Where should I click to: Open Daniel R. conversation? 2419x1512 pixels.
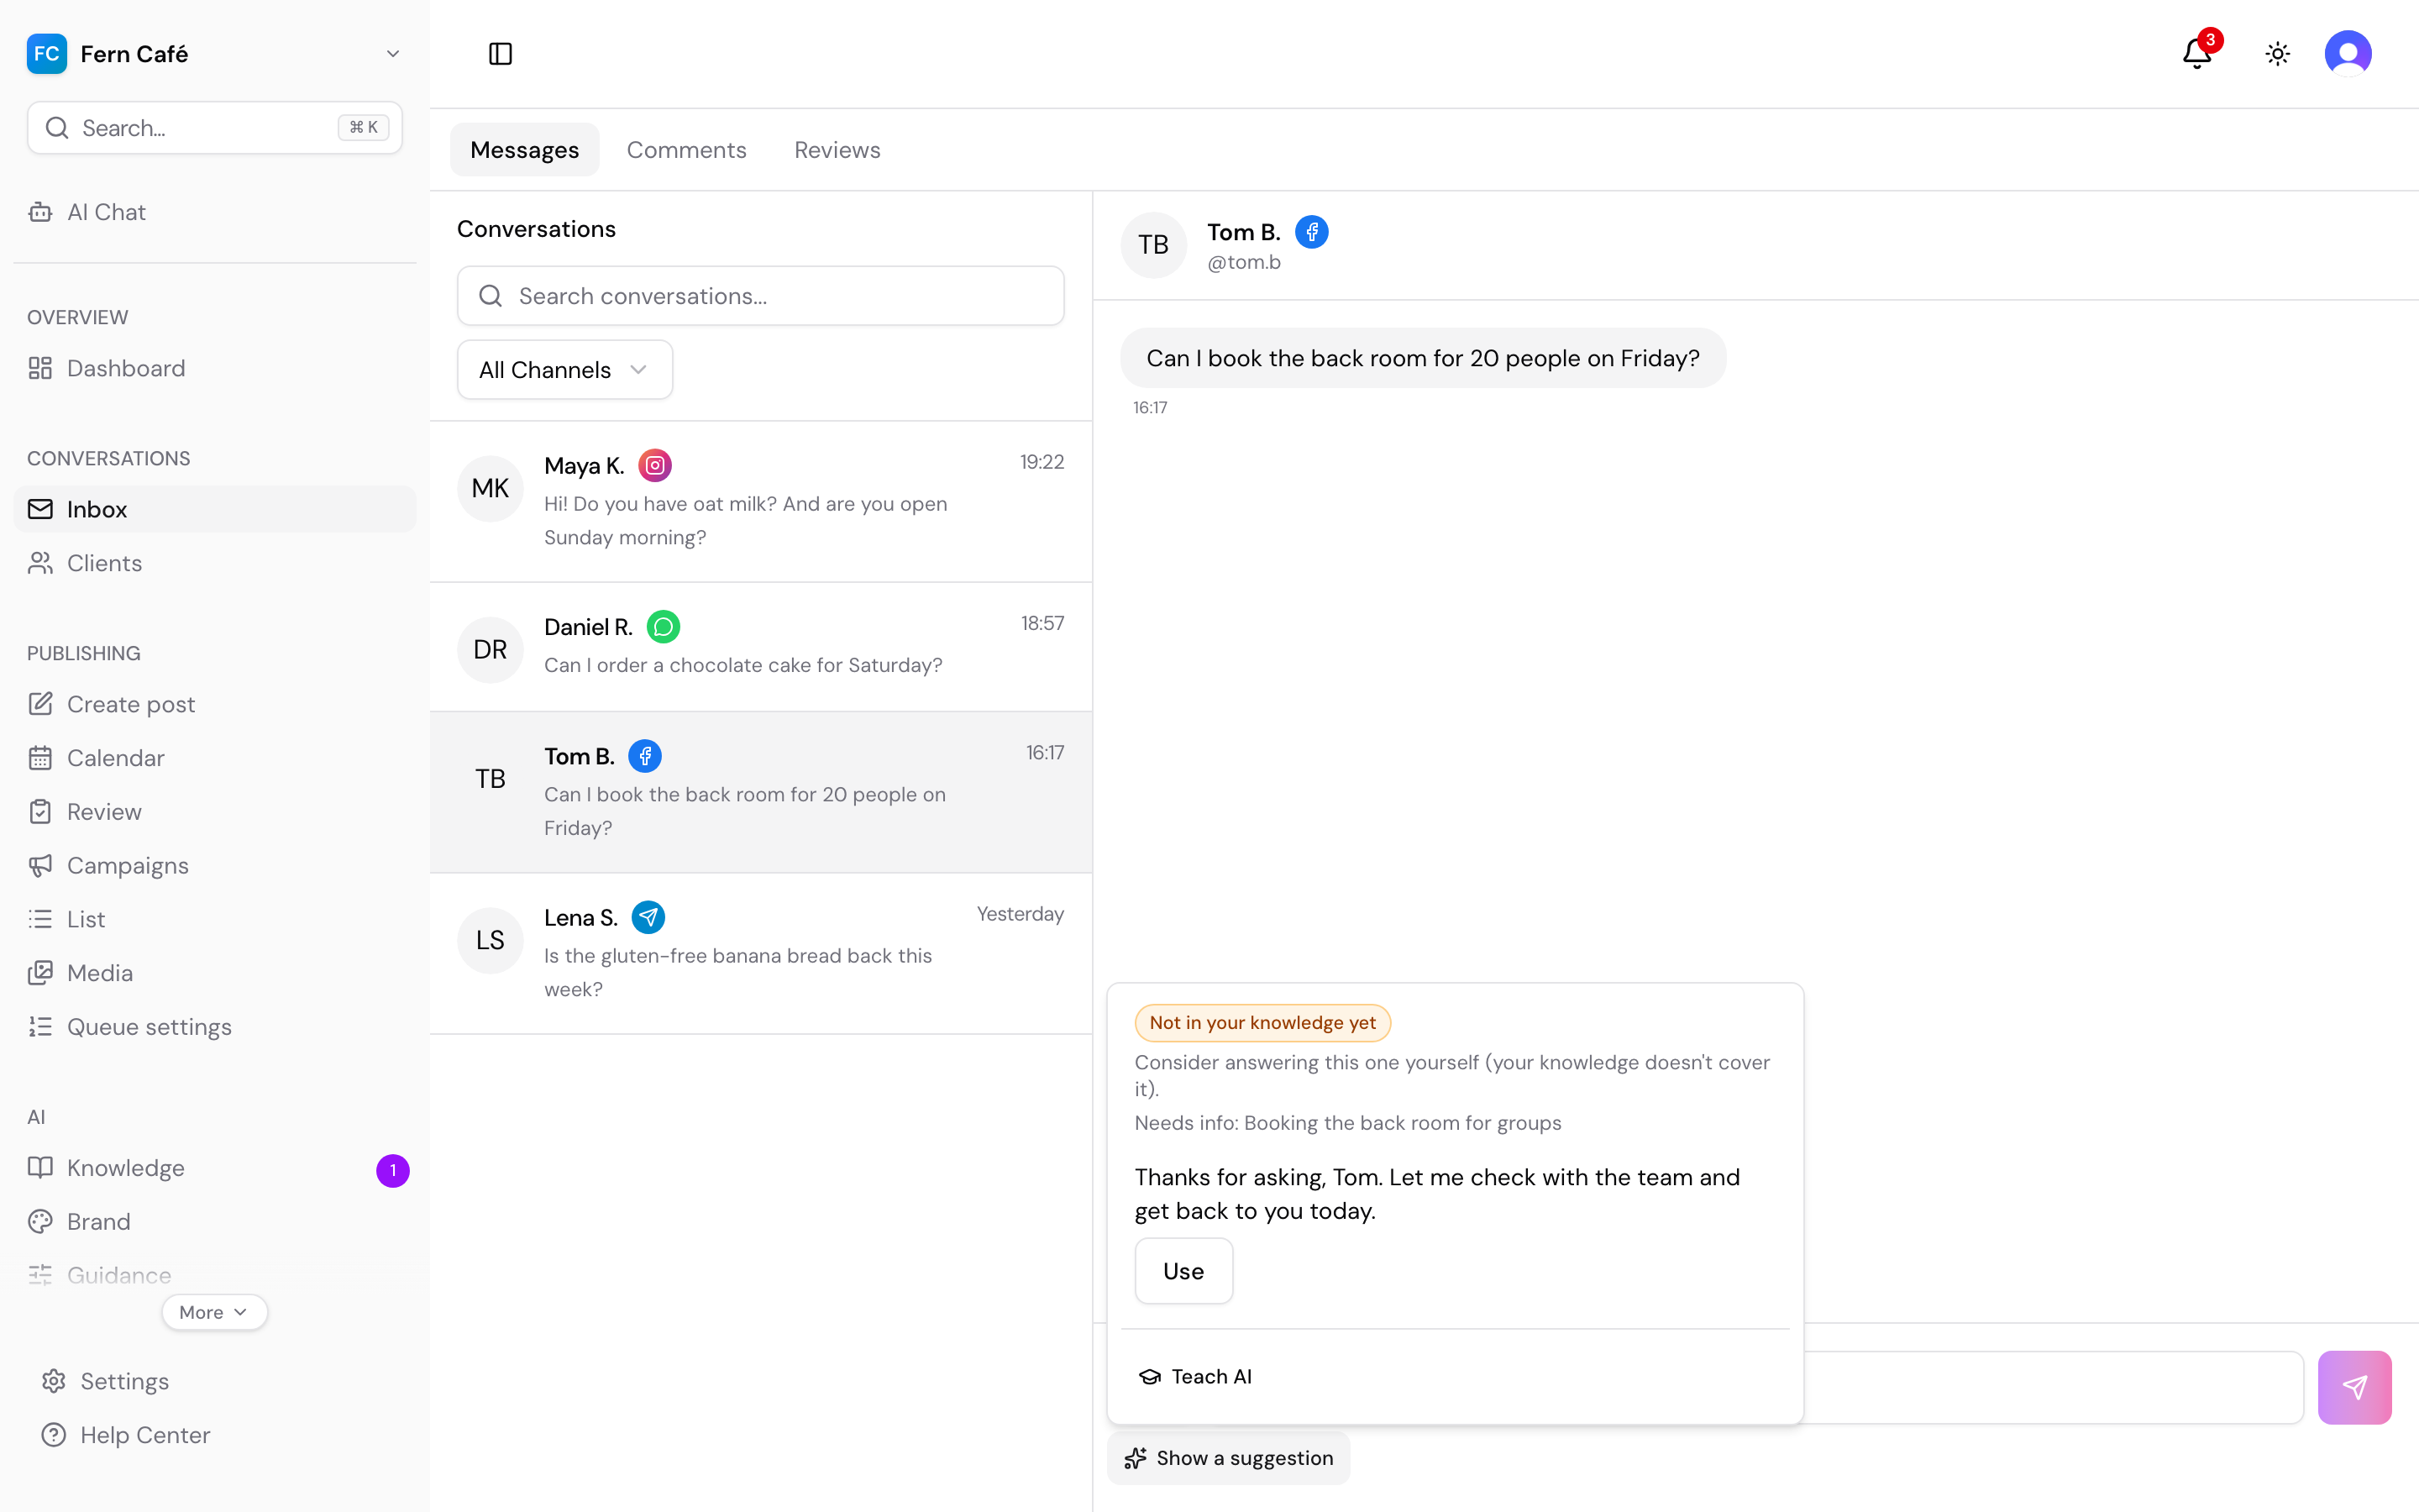pos(761,647)
